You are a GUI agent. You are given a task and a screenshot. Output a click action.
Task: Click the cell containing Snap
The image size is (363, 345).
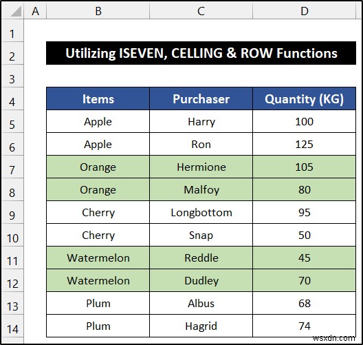point(201,235)
